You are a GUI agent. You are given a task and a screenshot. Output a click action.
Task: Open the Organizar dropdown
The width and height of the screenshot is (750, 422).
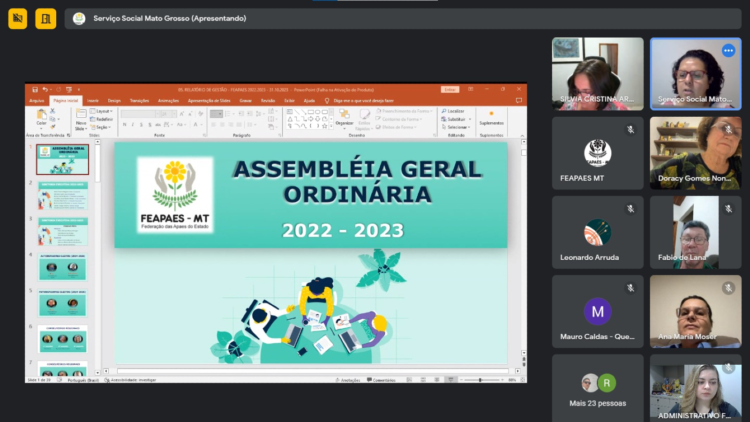click(x=345, y=119)
